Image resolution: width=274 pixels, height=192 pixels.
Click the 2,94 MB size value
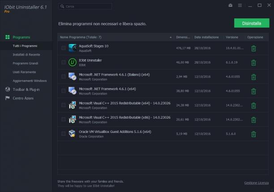182,77
